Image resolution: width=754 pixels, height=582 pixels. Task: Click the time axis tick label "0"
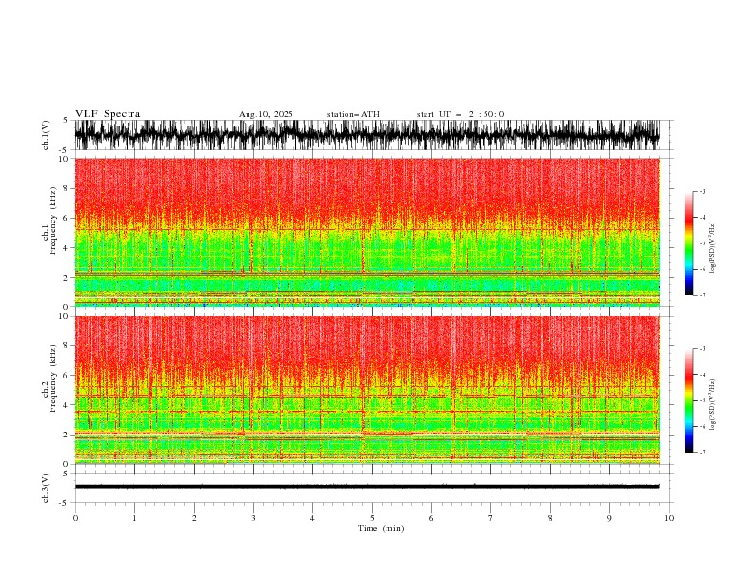pyautogui.click(x=75, y=518)
